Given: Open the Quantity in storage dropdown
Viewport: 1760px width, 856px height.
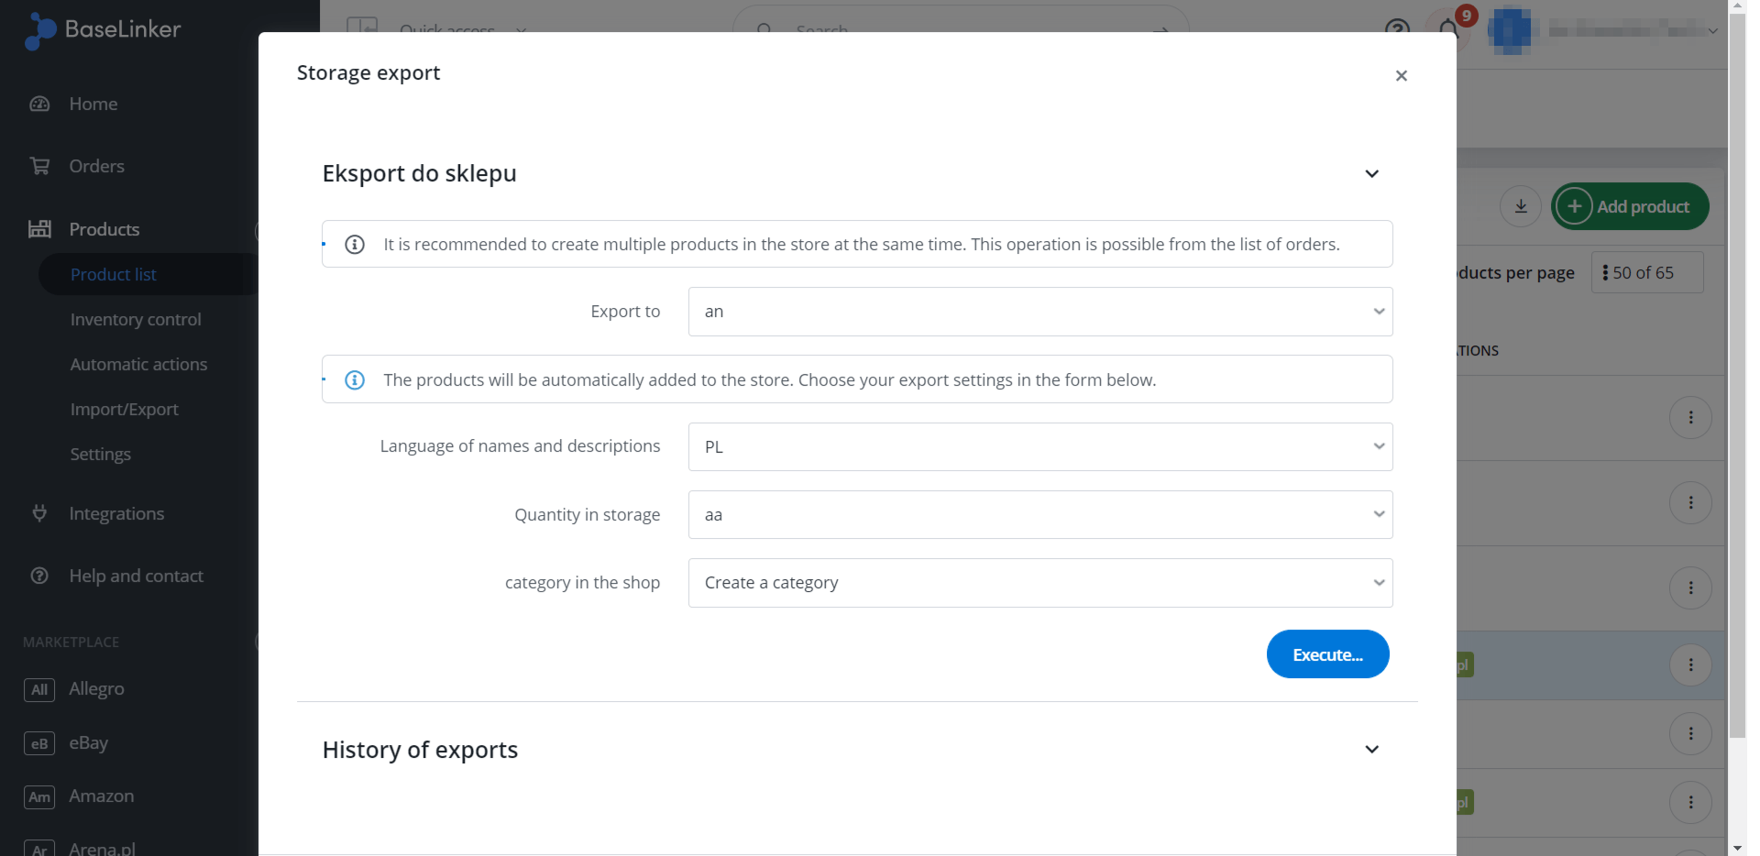Looking at the screenshot, I should point(1040,515).
